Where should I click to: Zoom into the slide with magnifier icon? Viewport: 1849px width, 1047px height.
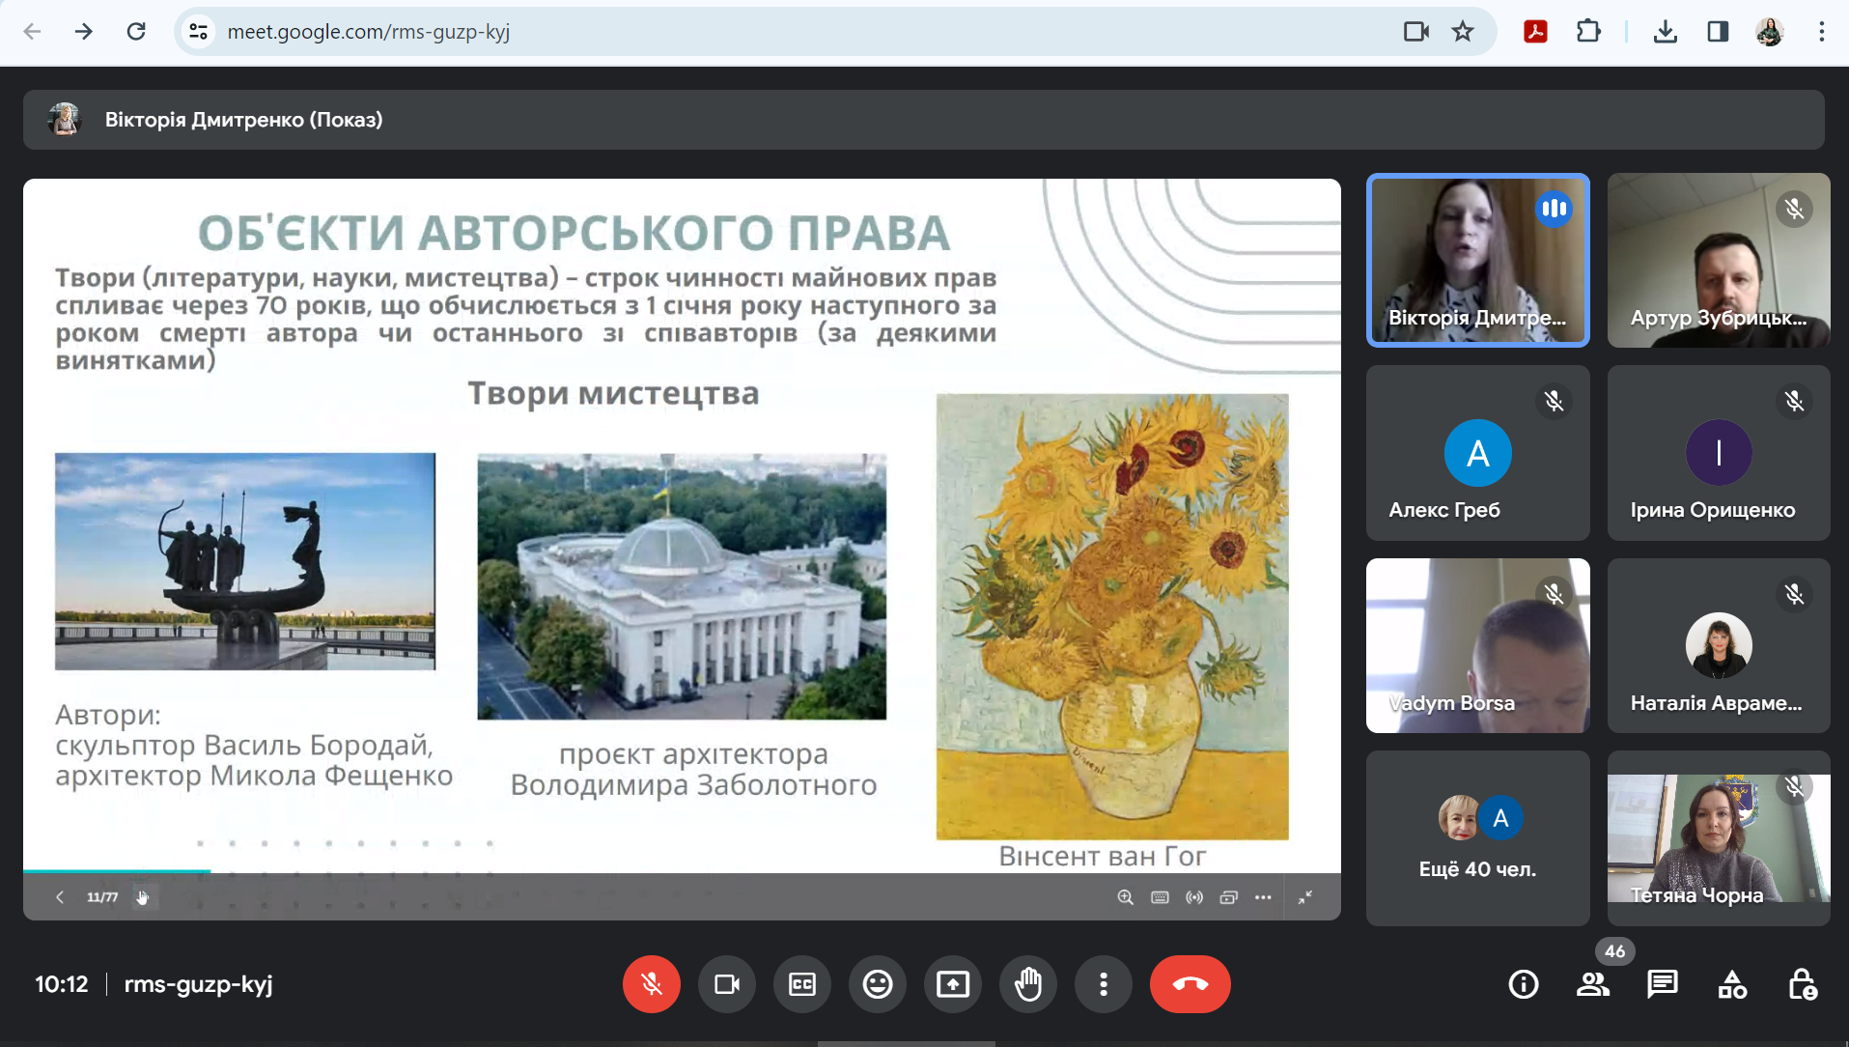tap(1126, 897)
